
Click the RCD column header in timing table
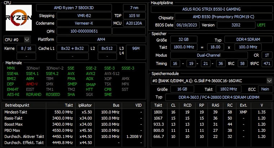[187, 105]
